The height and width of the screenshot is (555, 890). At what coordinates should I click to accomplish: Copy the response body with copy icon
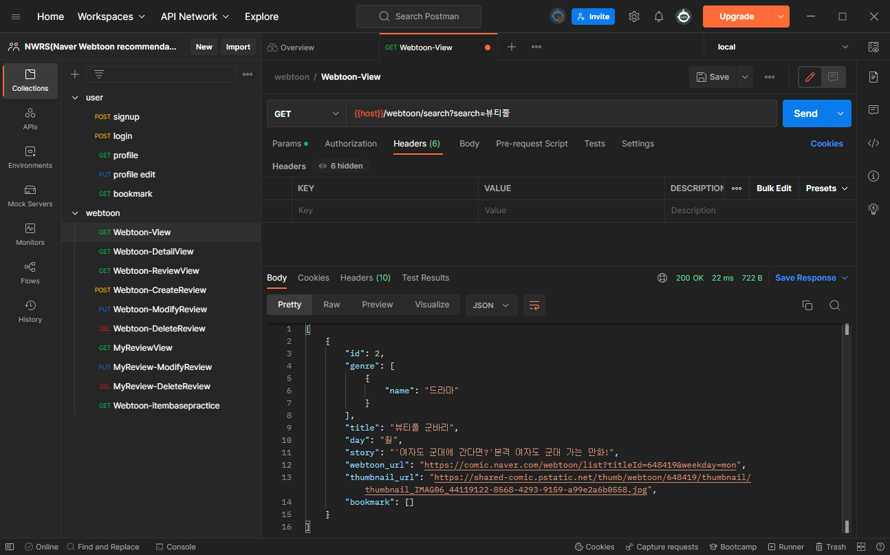coord(807,305)
